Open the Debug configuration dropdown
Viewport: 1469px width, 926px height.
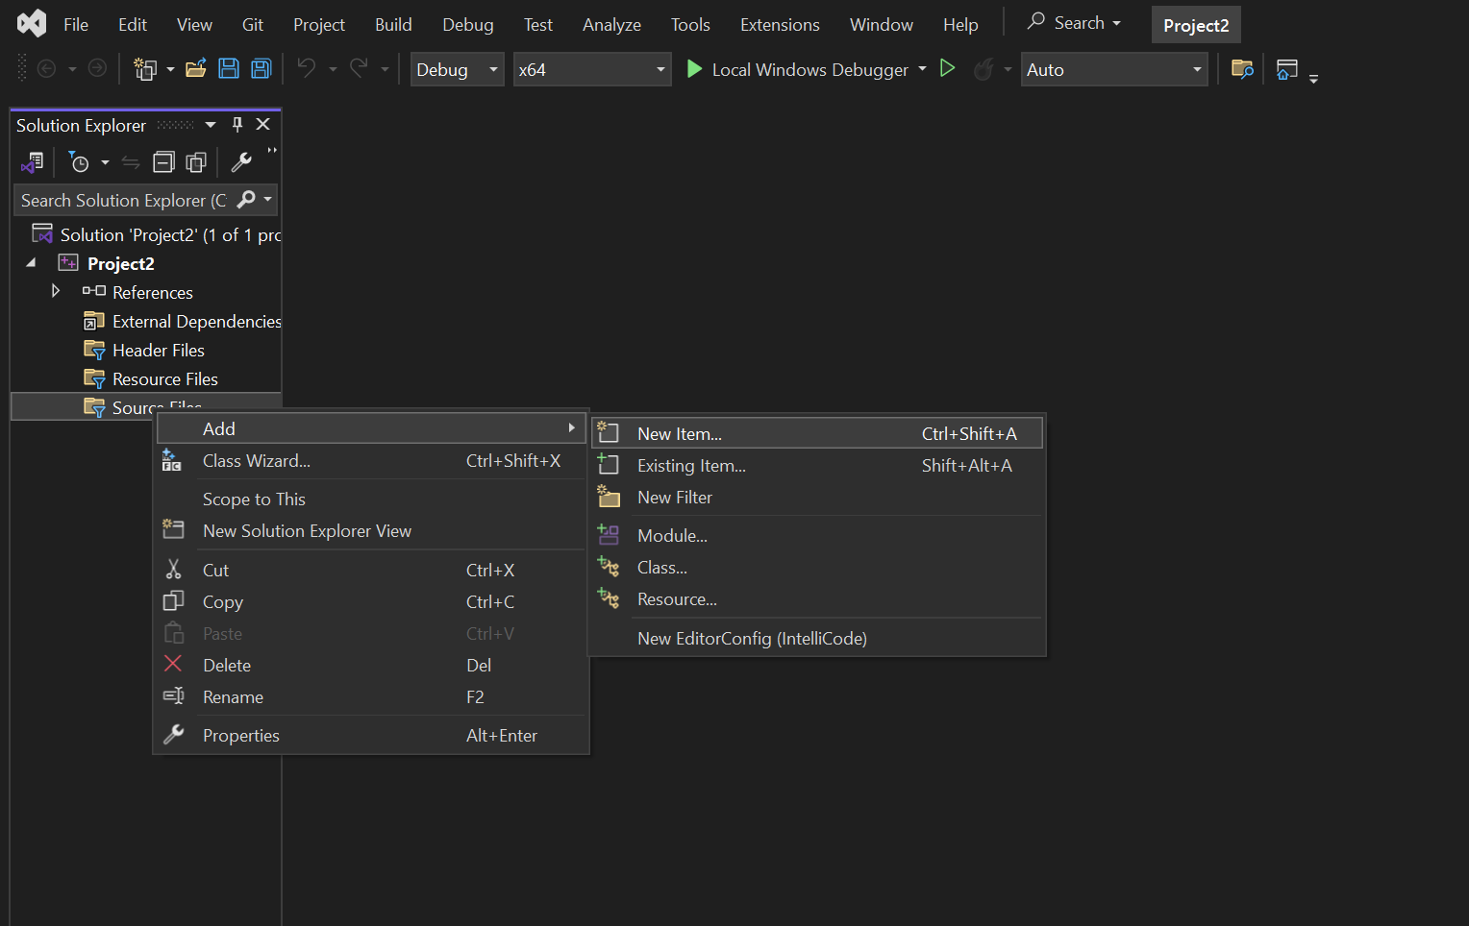coord(458,69)
